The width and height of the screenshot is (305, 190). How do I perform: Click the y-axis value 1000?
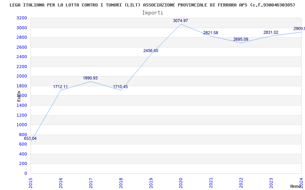[x=22, y=125]
